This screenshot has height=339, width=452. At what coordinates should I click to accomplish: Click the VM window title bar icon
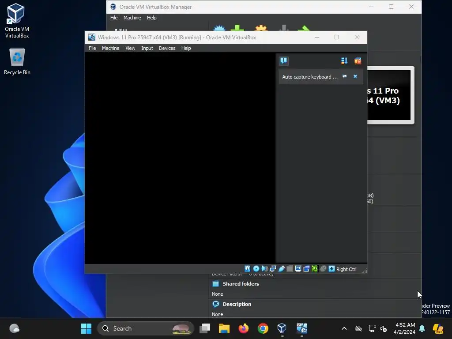(92, 37)
